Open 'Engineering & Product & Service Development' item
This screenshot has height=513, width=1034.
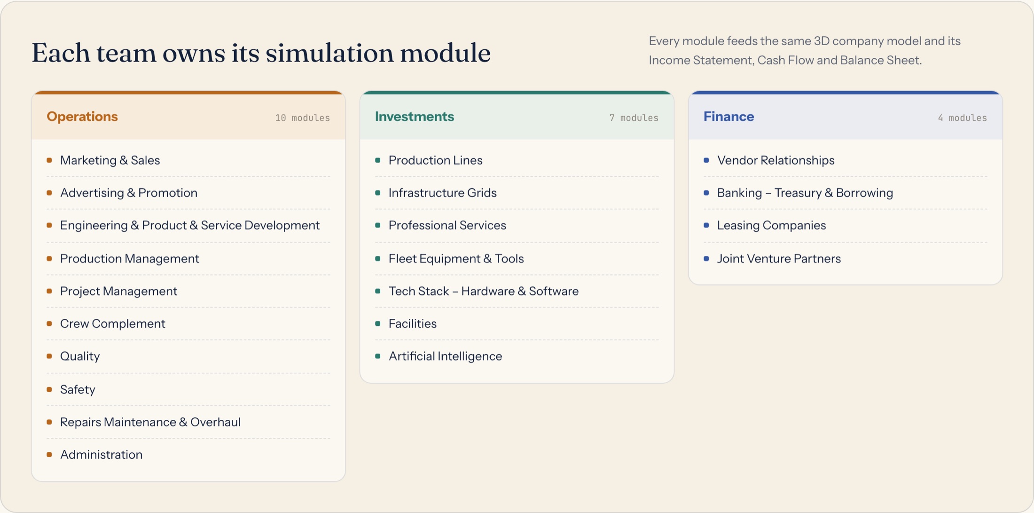pyautogui.click(x=188, y=225)
